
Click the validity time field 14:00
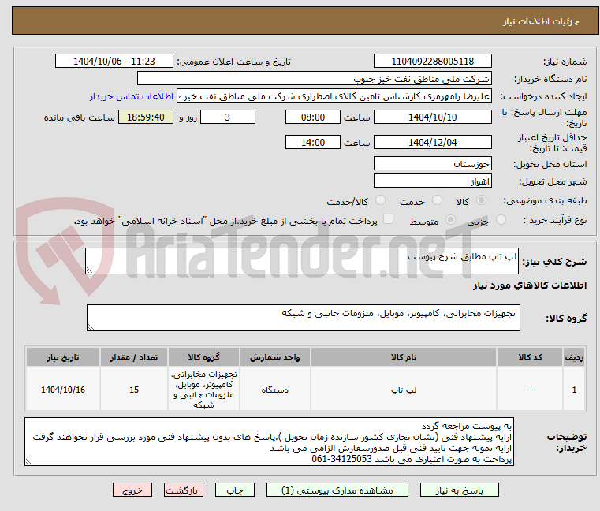click(x=313, y=143)
